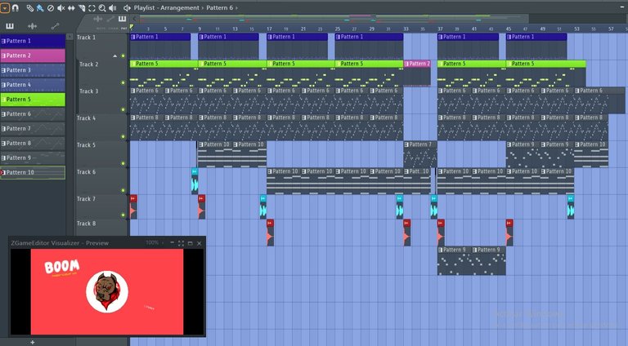Screen dimensions: 628x346
Task: Select Pattern 10 in the picker
Action: (33, 172)
